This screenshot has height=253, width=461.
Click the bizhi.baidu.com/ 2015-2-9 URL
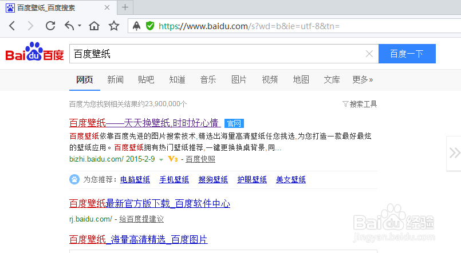[x=112, y=159]
